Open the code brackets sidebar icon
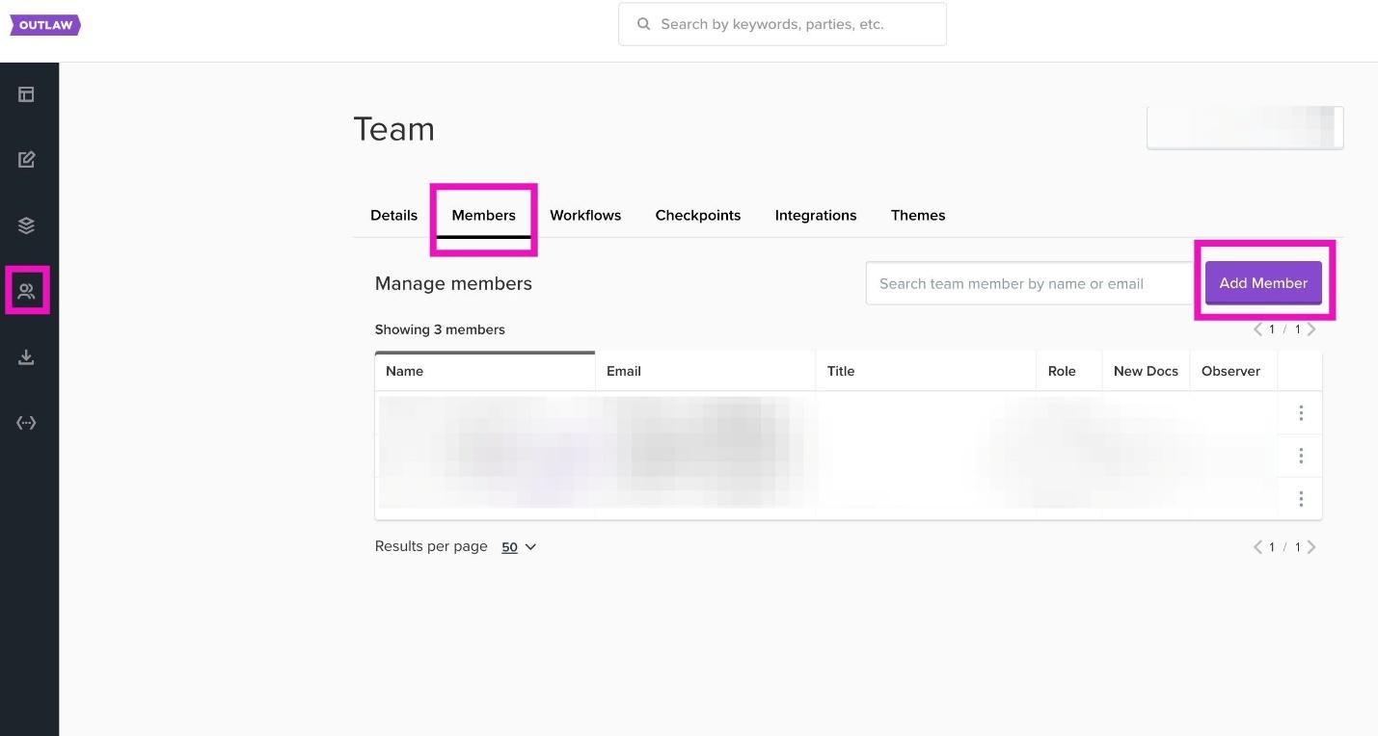The image size is (1378, 736). click(26, 423)
